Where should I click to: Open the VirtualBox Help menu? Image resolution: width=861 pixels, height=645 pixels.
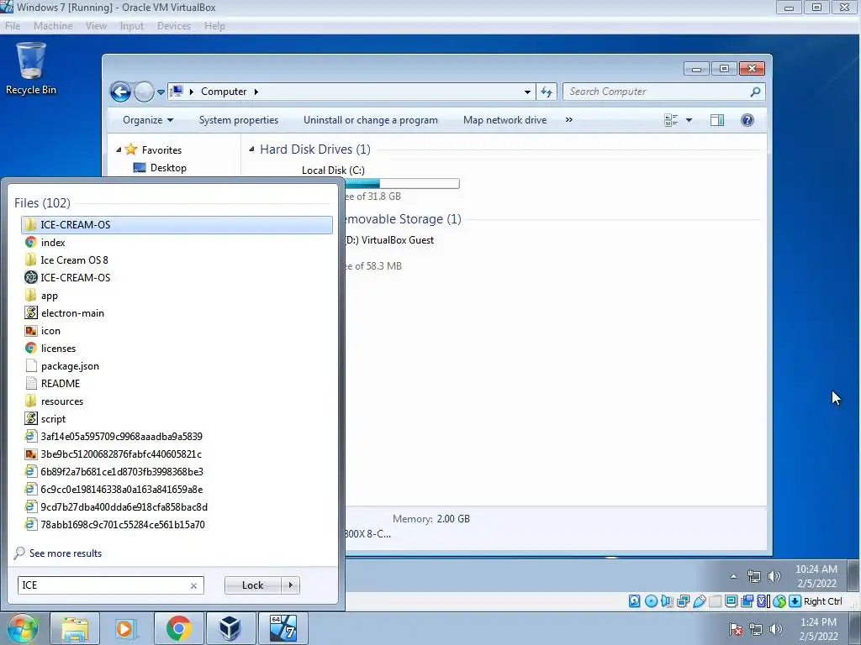point(214,26)
